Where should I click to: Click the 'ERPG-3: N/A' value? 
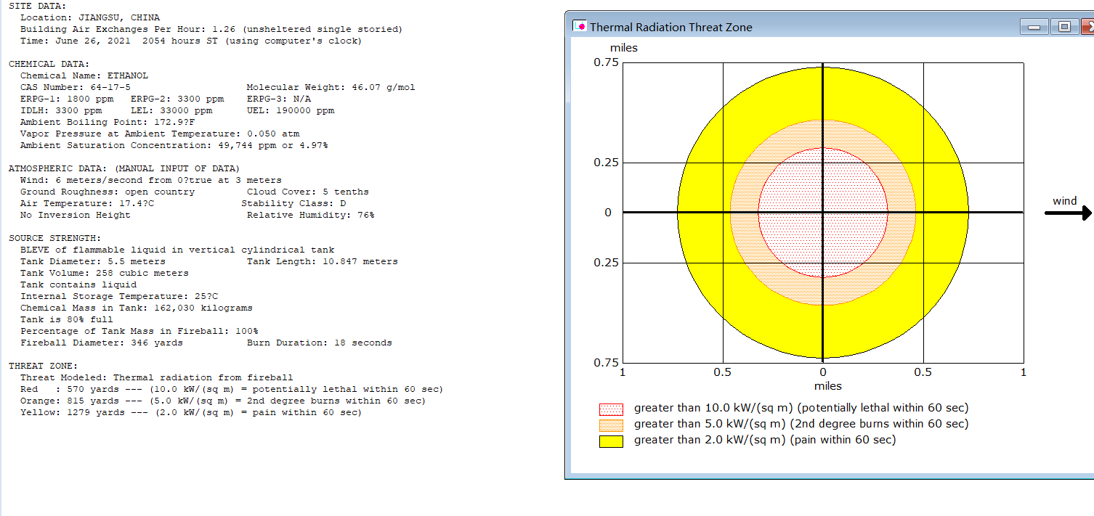[x=279, y=99]
